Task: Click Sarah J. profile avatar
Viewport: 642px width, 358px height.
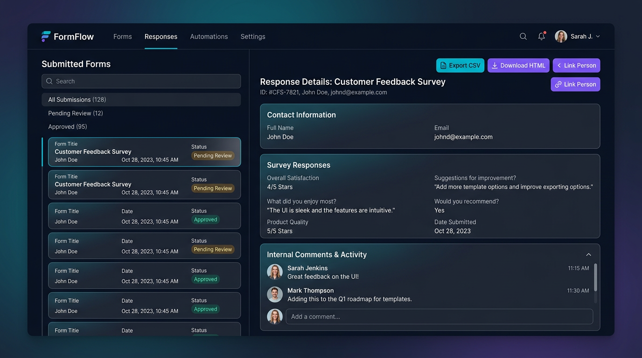Action: pos(561,36)
